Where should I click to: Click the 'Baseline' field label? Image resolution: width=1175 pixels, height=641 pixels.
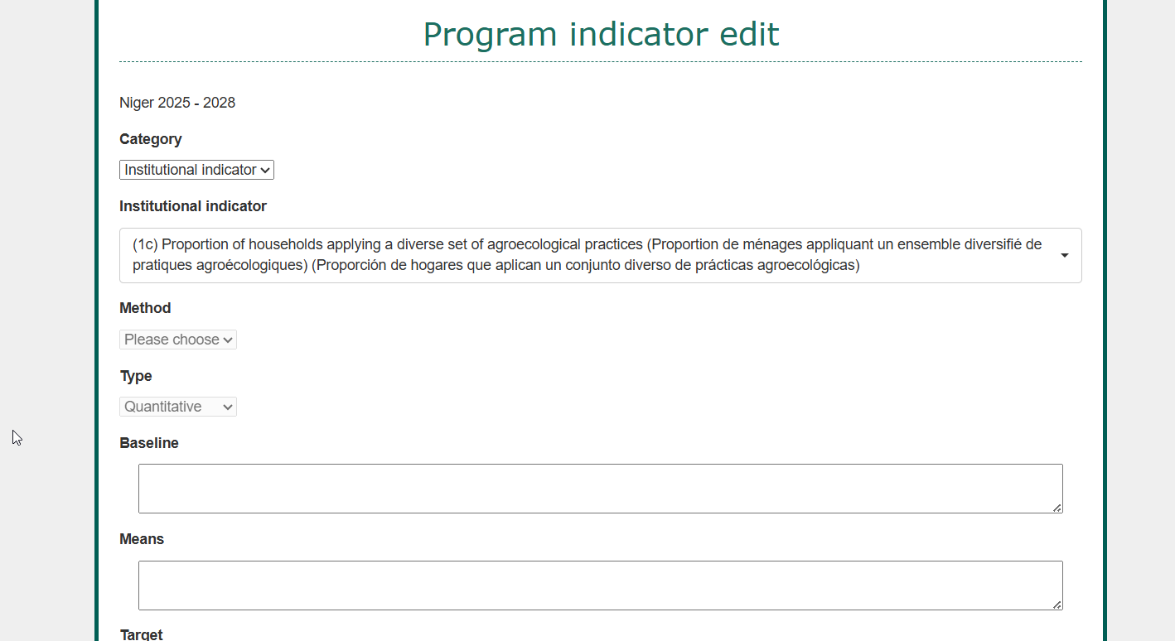point(149,443)
